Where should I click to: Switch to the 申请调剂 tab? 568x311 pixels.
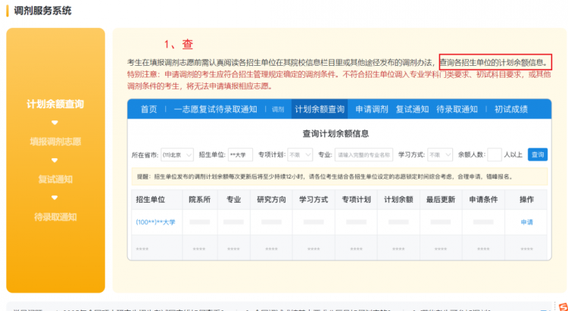[x=372, y=109]
